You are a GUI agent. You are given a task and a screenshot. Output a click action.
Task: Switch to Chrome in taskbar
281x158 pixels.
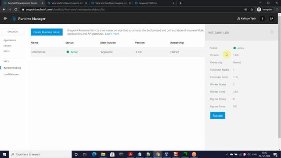158,154
